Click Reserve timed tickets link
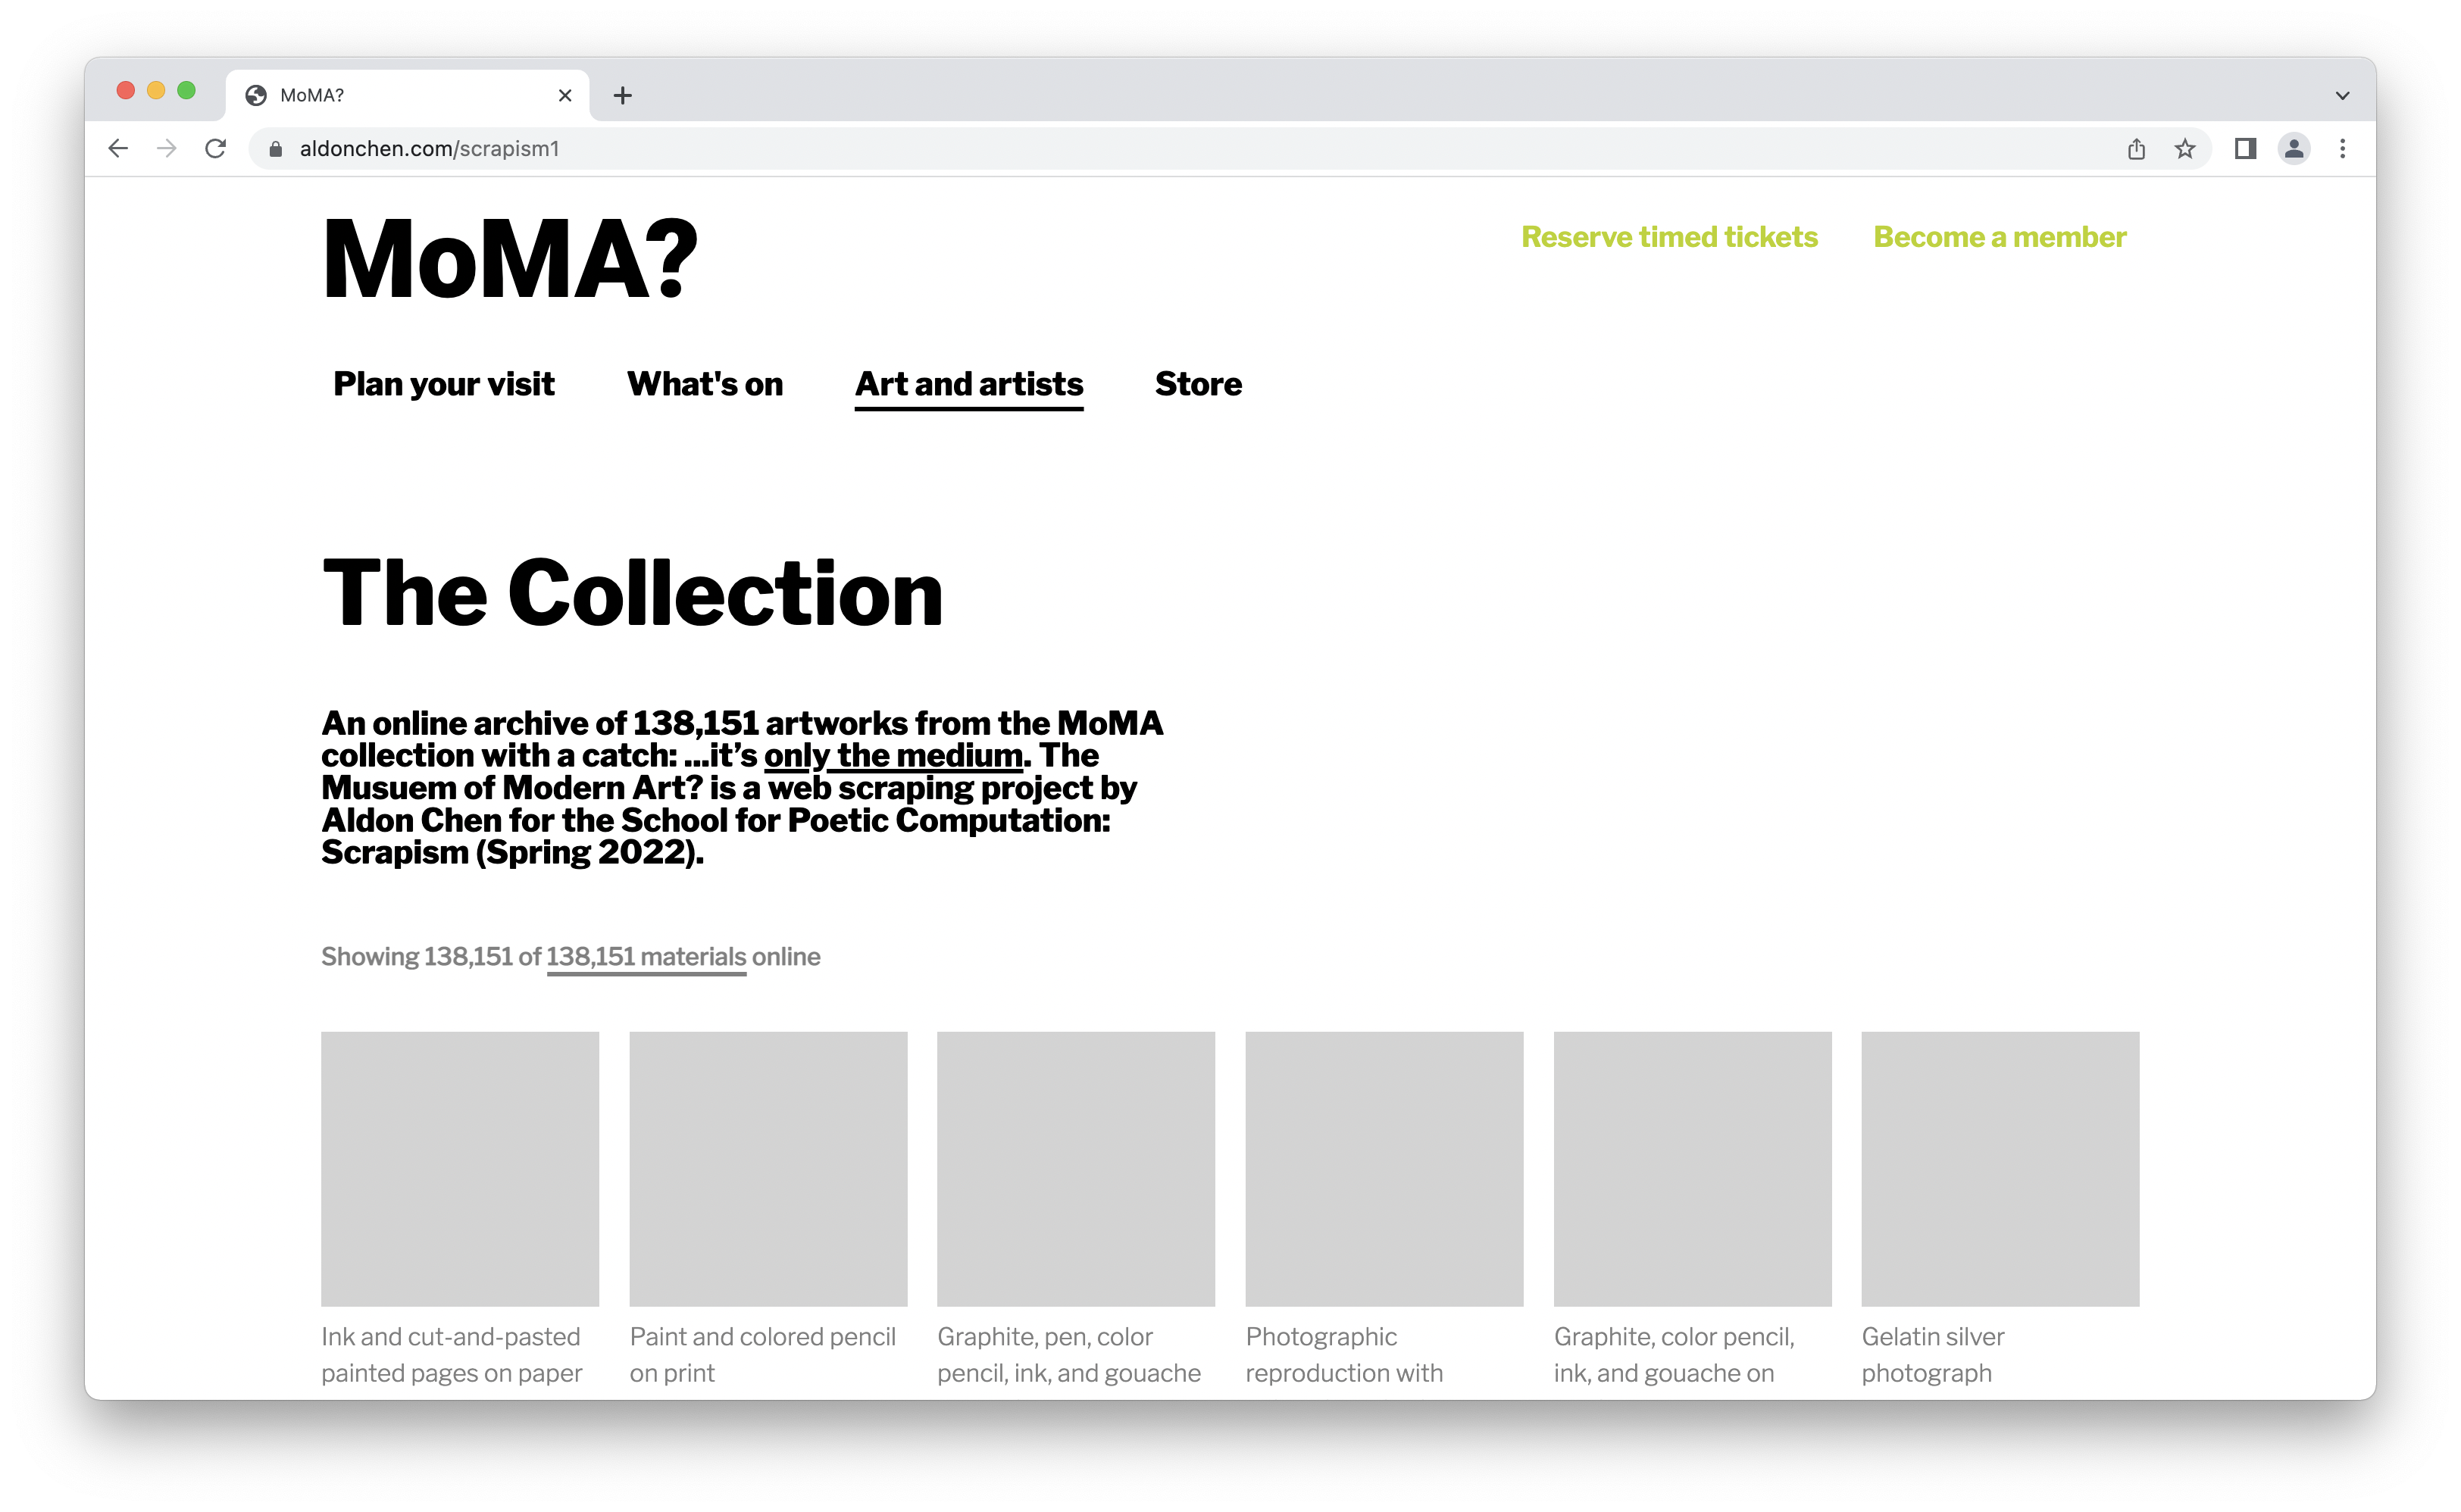 click(1669, 237)
